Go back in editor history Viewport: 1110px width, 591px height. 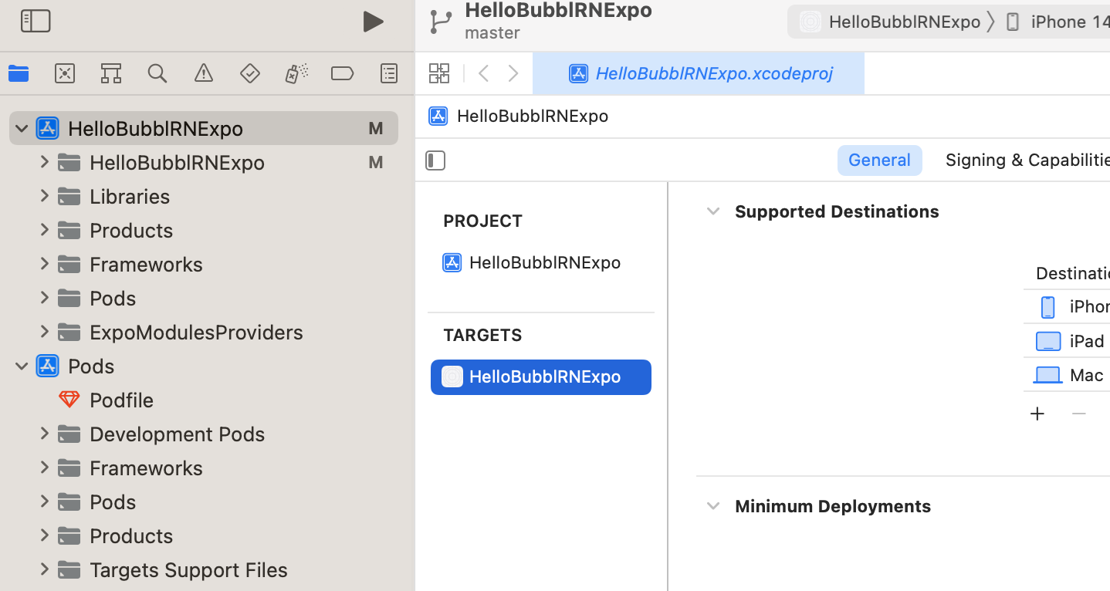[484, 73]
